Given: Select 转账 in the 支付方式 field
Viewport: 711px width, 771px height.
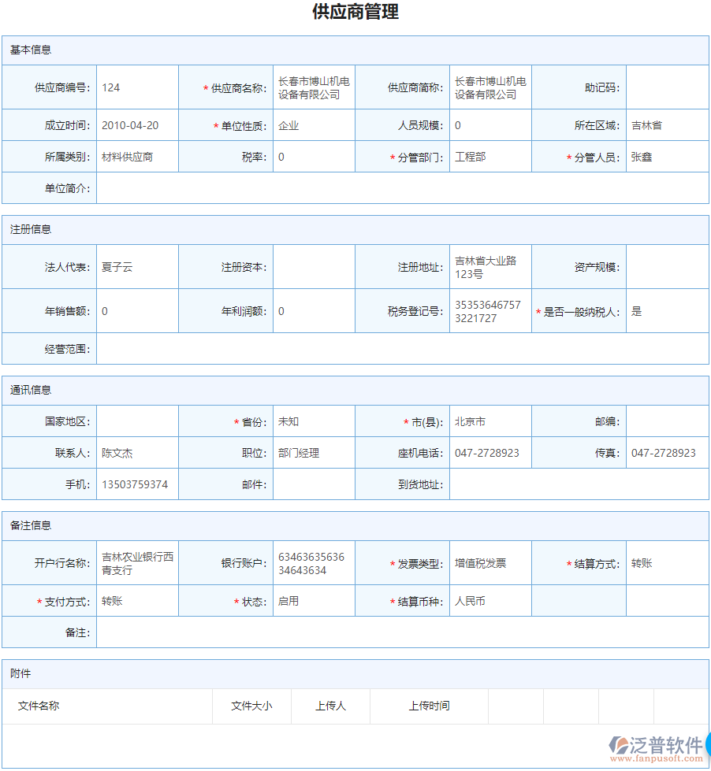Looking at the screenshot, I should 134,600.
